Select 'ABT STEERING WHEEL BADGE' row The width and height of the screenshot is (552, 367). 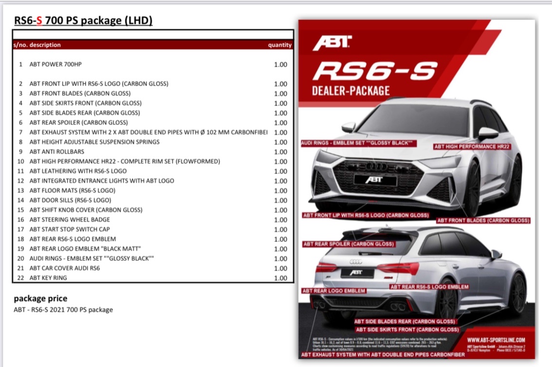pos(70,220)
